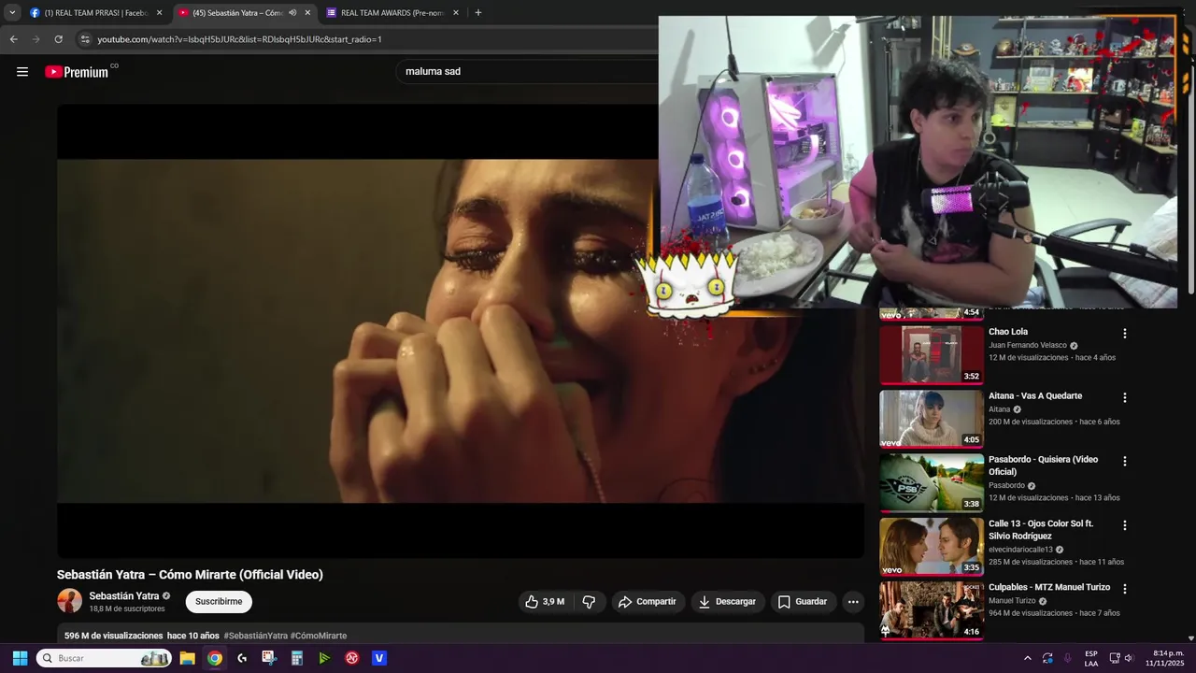Open hashtag #CómoMirarte link
Viewport: 1196px width, 673px height.
click(319, 636)
